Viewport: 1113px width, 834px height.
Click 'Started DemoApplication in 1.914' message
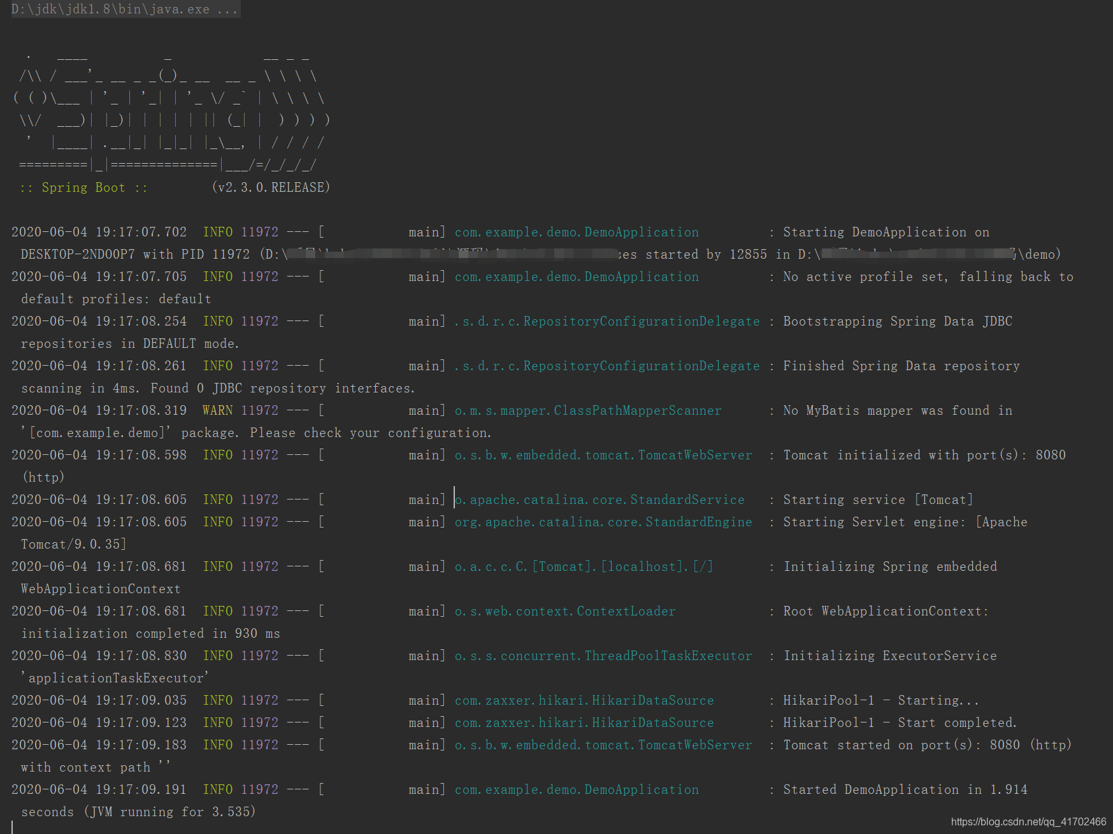(905, 789)
